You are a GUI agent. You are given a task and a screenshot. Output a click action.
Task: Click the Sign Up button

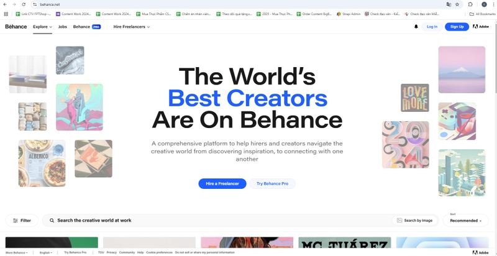457,27
